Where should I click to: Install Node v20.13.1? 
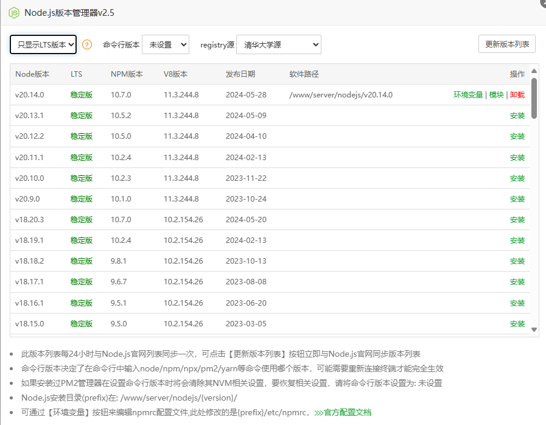[x=517, y=116]
